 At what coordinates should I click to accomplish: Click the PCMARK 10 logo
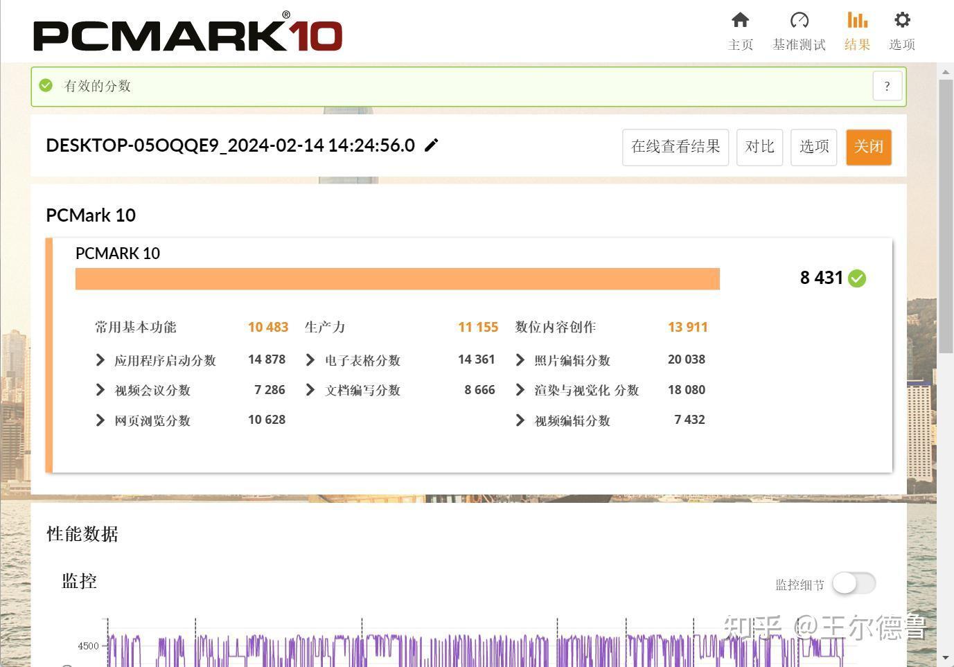pos(188,32)
